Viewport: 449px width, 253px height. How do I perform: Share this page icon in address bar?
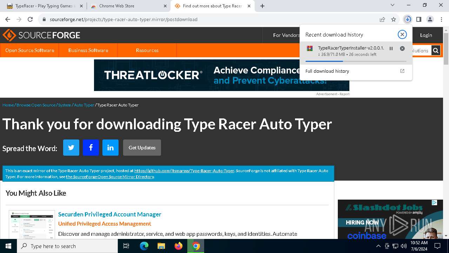coord(382,19)
